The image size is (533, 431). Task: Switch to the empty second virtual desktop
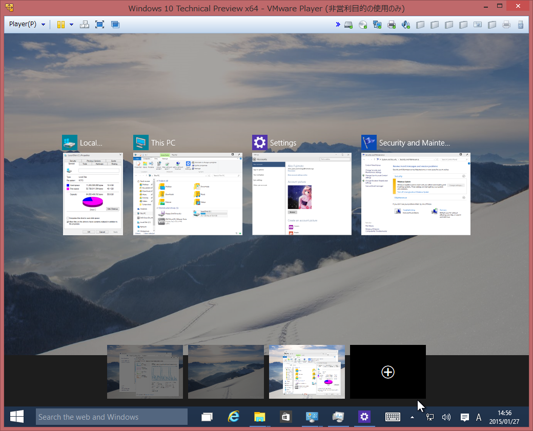click(x=225, y=372)
